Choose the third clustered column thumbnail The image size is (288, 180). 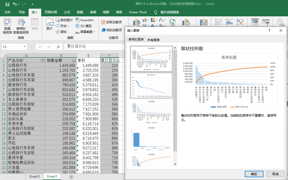151,112
